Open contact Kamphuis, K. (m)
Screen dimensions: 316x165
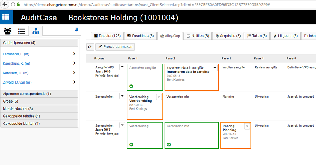coord(16,64)
